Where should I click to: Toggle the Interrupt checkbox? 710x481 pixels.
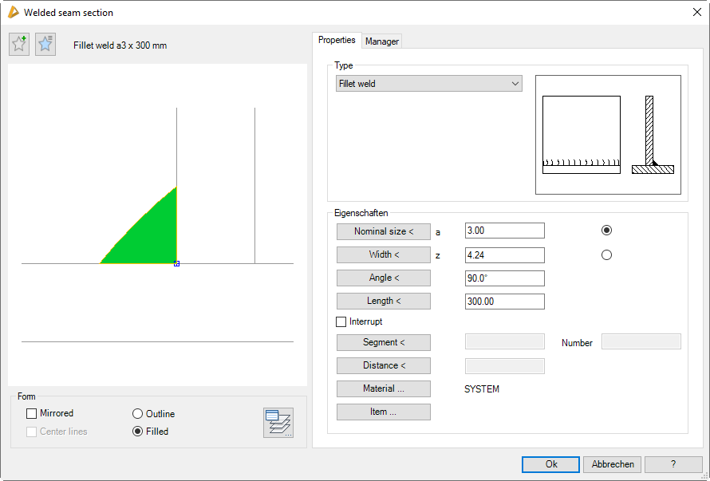click(x=341, y=322)
